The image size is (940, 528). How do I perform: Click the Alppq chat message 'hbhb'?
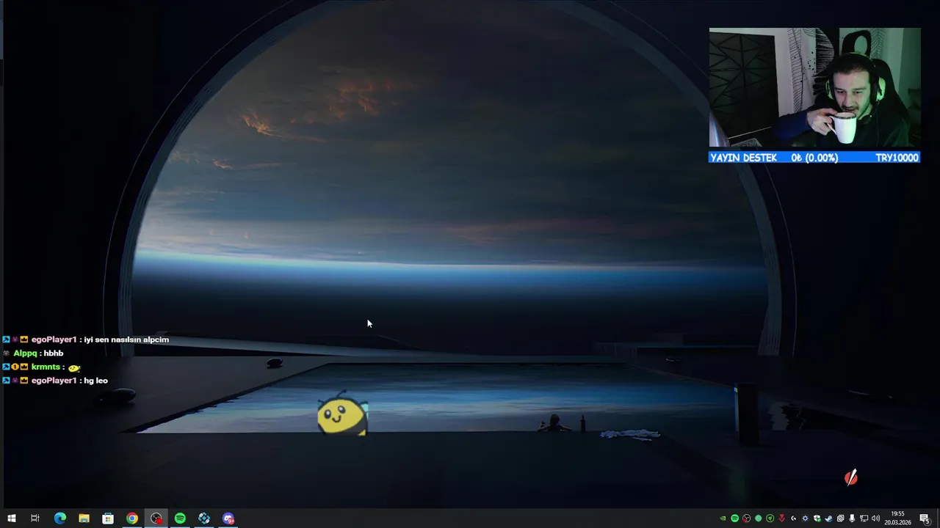coord(54,353)
